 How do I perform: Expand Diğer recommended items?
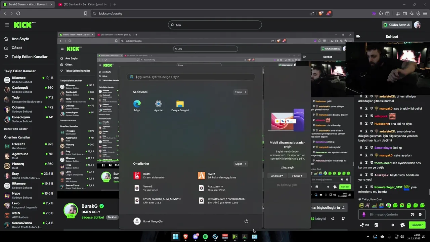click(x=241, y=164)
